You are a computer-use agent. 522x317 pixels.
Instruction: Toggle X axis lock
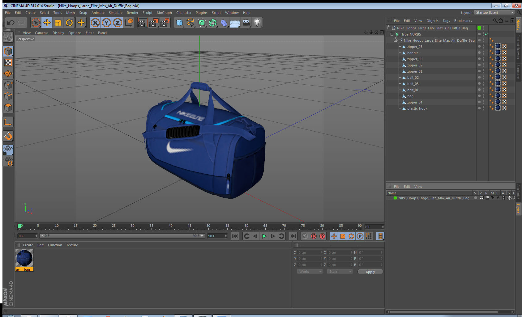coord(95,23)
